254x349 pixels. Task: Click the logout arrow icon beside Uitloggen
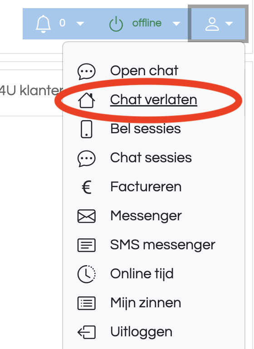(x=87, y=332)
